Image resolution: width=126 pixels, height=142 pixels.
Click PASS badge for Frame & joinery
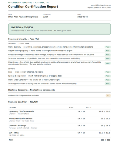click(x=108, y=47)
